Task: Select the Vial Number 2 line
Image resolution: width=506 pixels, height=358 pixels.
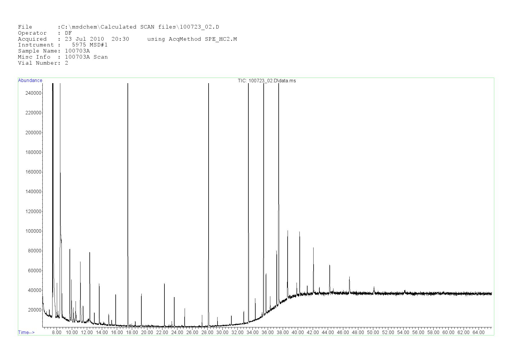Action: (43, 63)
